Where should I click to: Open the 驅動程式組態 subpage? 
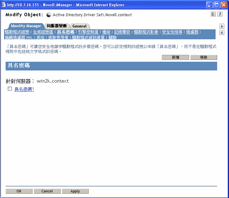(17, 32)
